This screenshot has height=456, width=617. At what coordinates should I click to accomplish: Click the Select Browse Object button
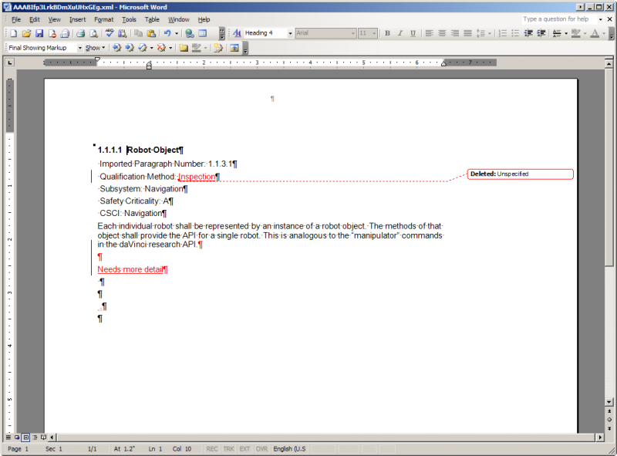(609, 420)
